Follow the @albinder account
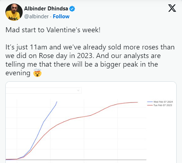The width and height of the screenshot is (182, 163). pyautogui.click(x=61, y=16)
